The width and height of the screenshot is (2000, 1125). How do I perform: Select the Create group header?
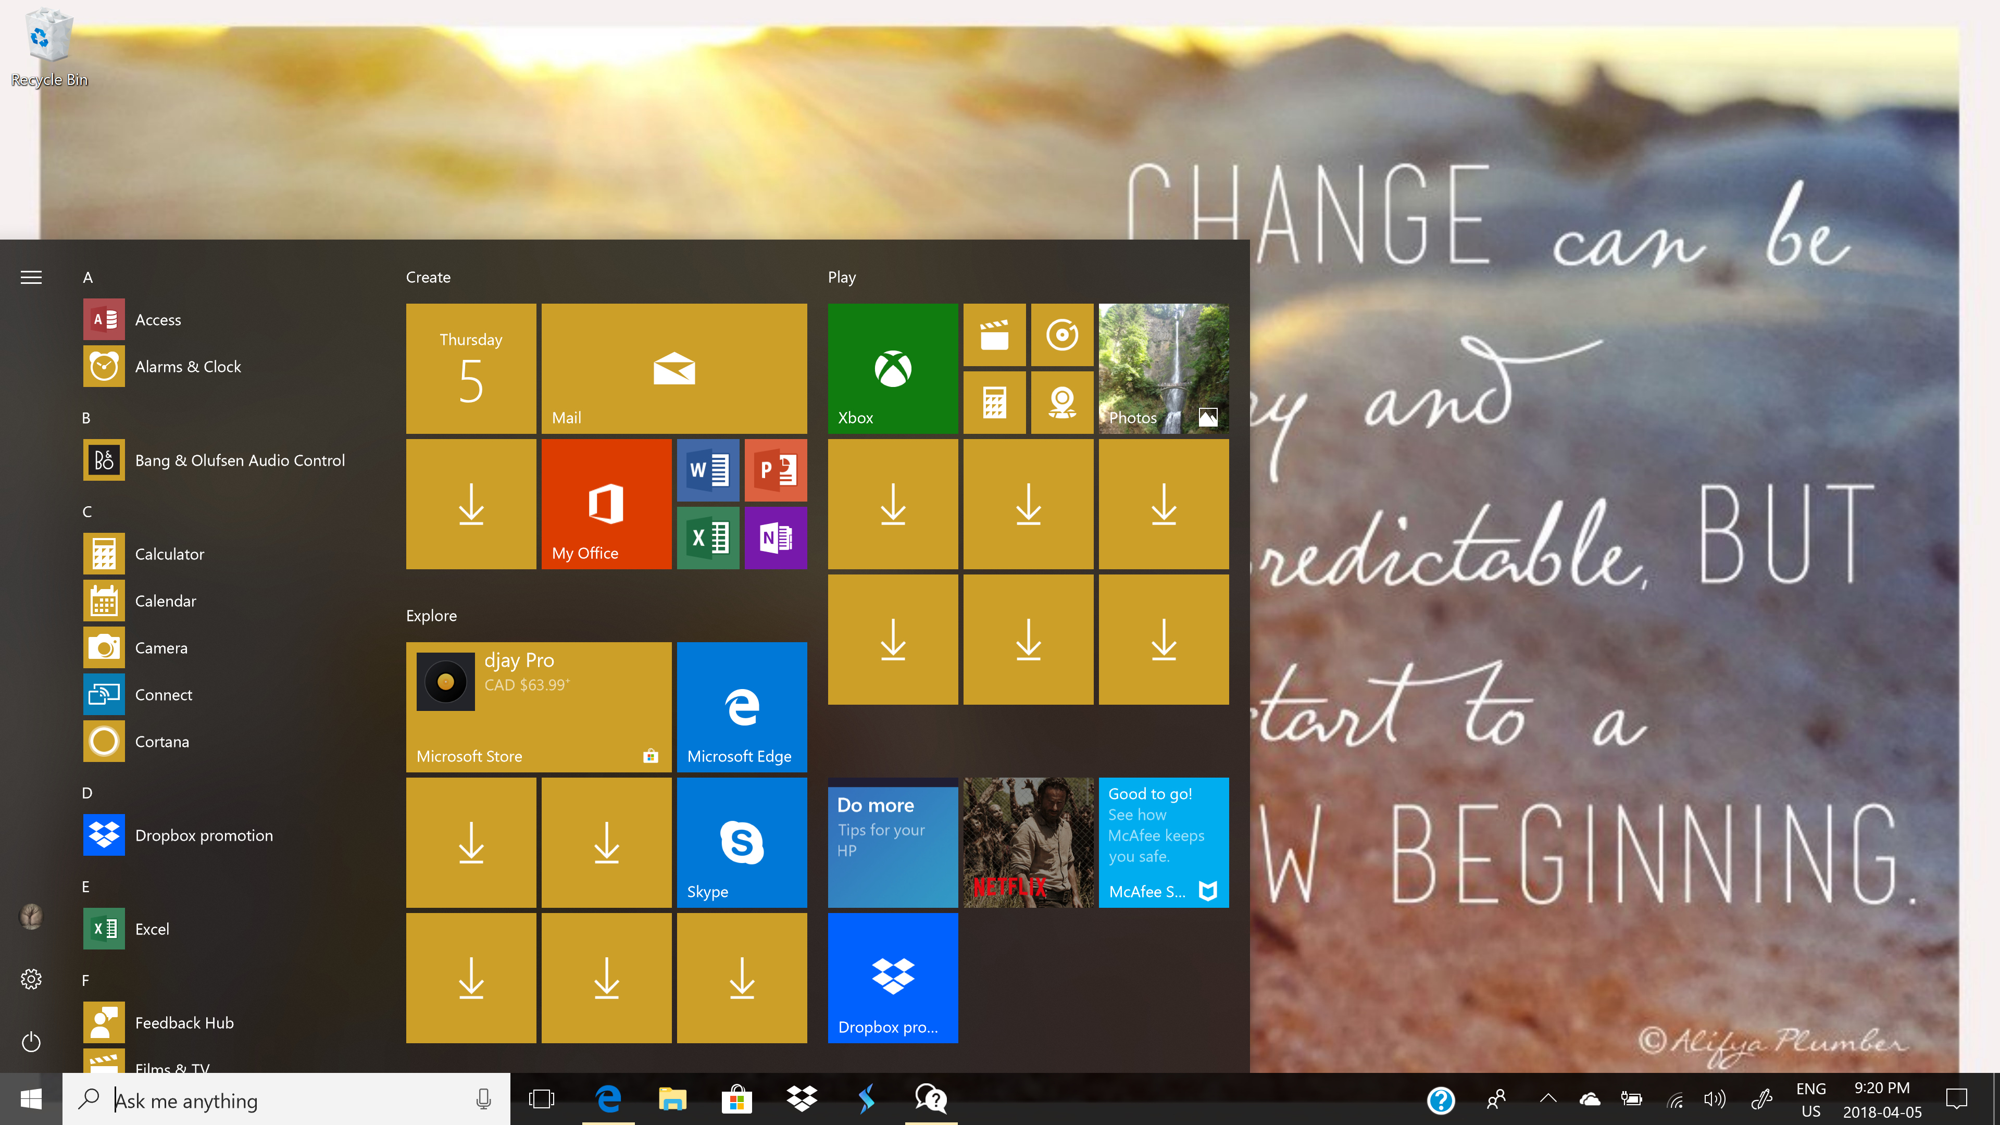click(428, 277)
